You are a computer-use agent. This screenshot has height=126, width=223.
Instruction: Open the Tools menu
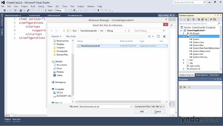point(65,6)
